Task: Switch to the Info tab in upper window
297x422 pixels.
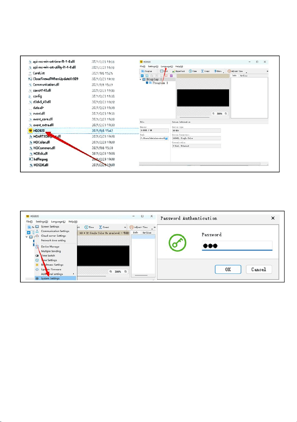Action: 234,76
